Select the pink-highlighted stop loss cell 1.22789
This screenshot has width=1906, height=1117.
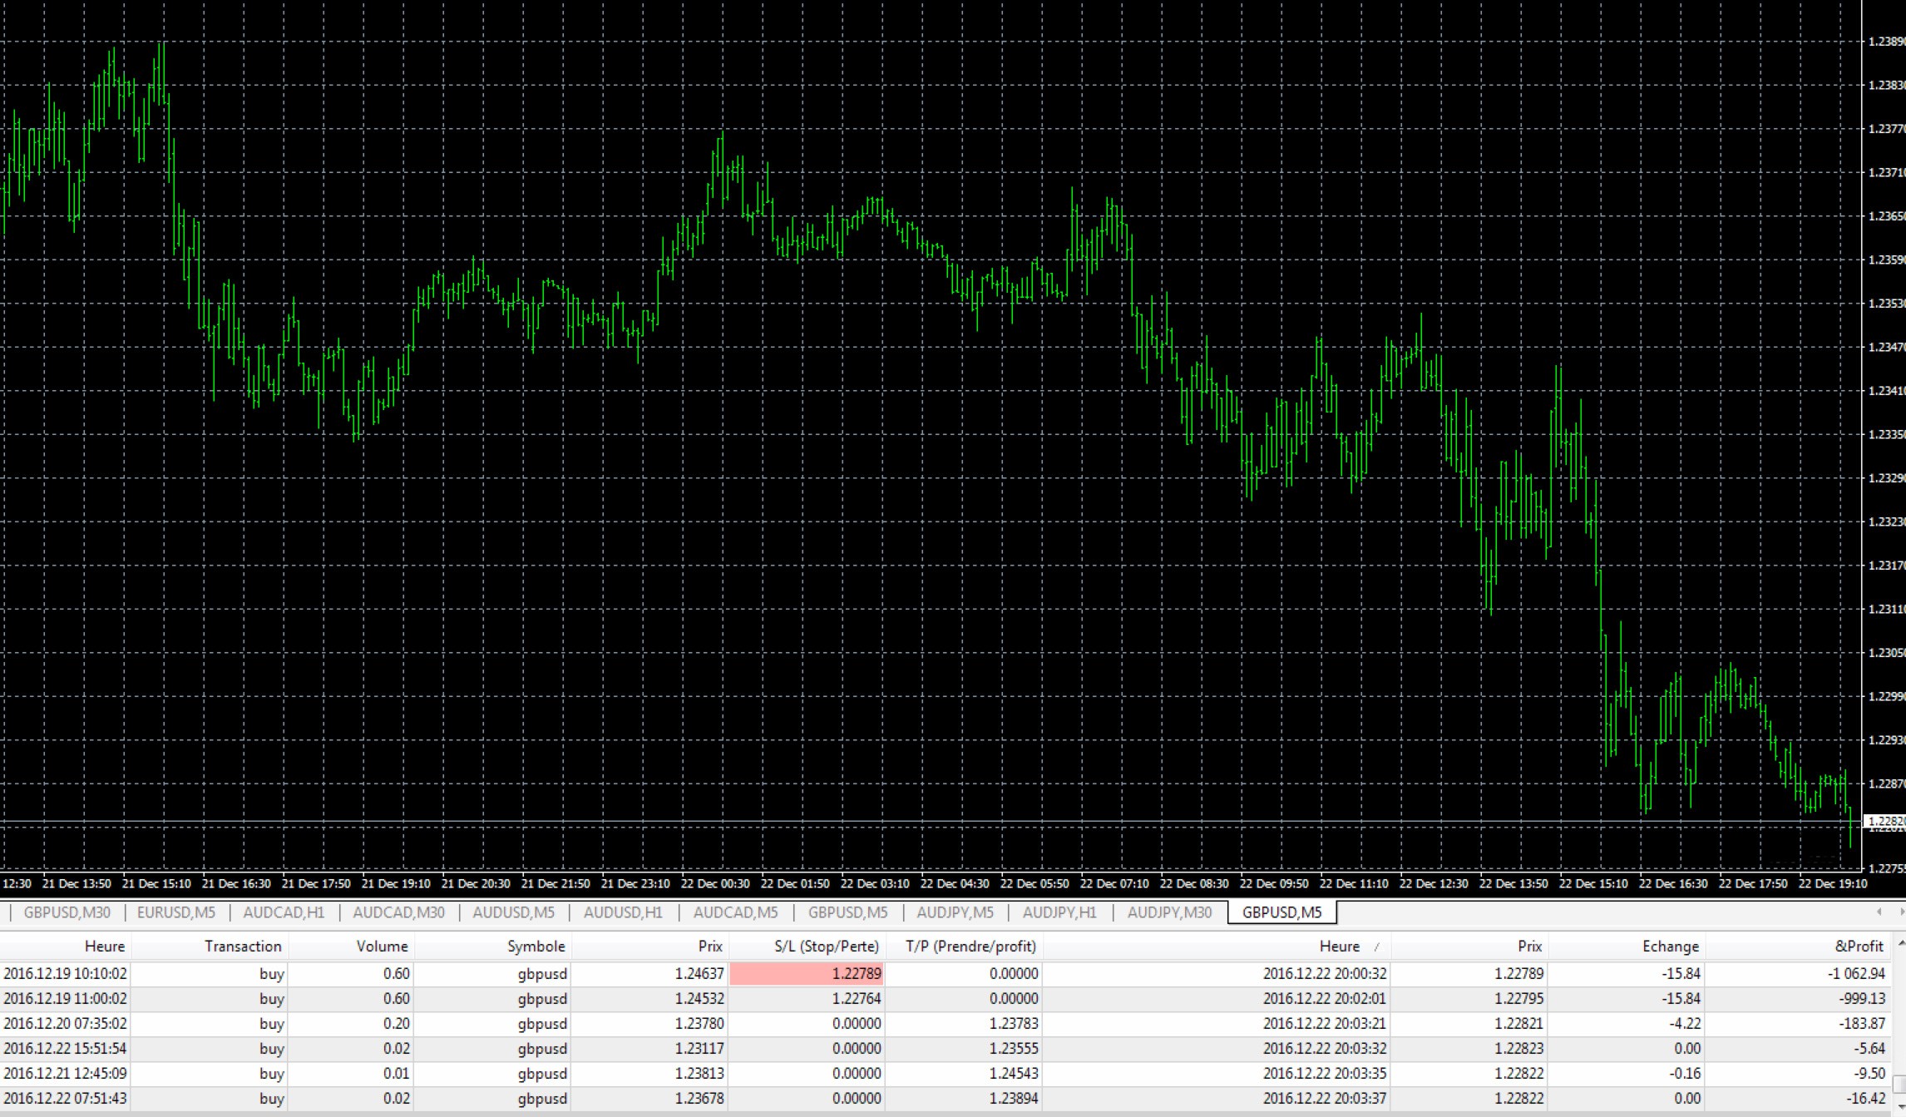(807, 973)
